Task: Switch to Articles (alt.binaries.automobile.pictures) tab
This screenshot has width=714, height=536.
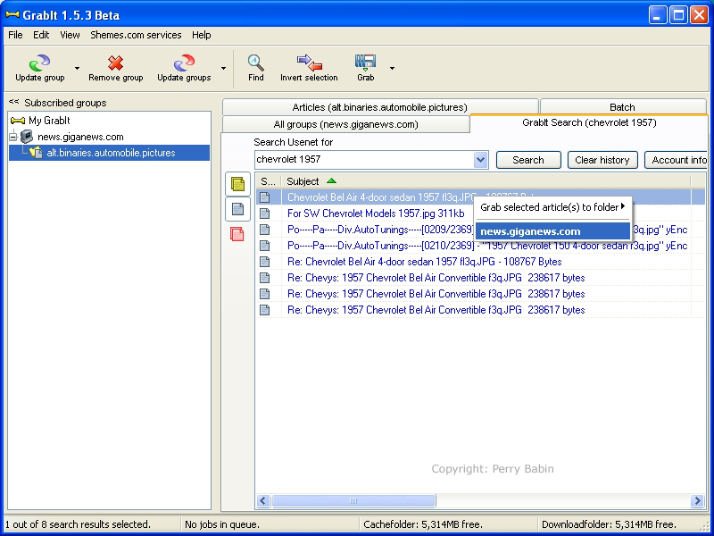Action: 380,107
